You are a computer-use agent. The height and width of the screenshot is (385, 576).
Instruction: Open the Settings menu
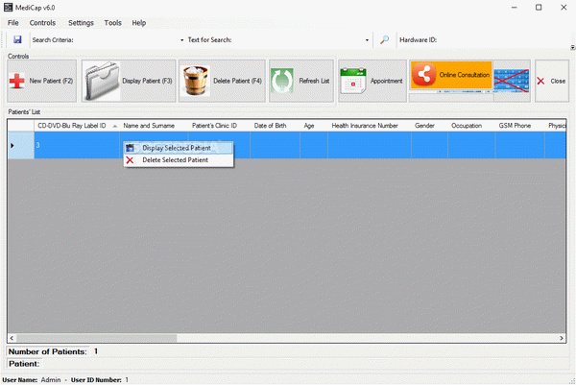[81, 23]
